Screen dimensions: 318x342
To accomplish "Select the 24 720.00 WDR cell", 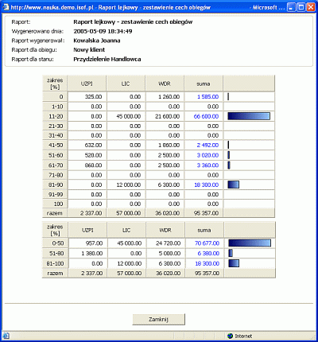I will (x=165, y=243).
